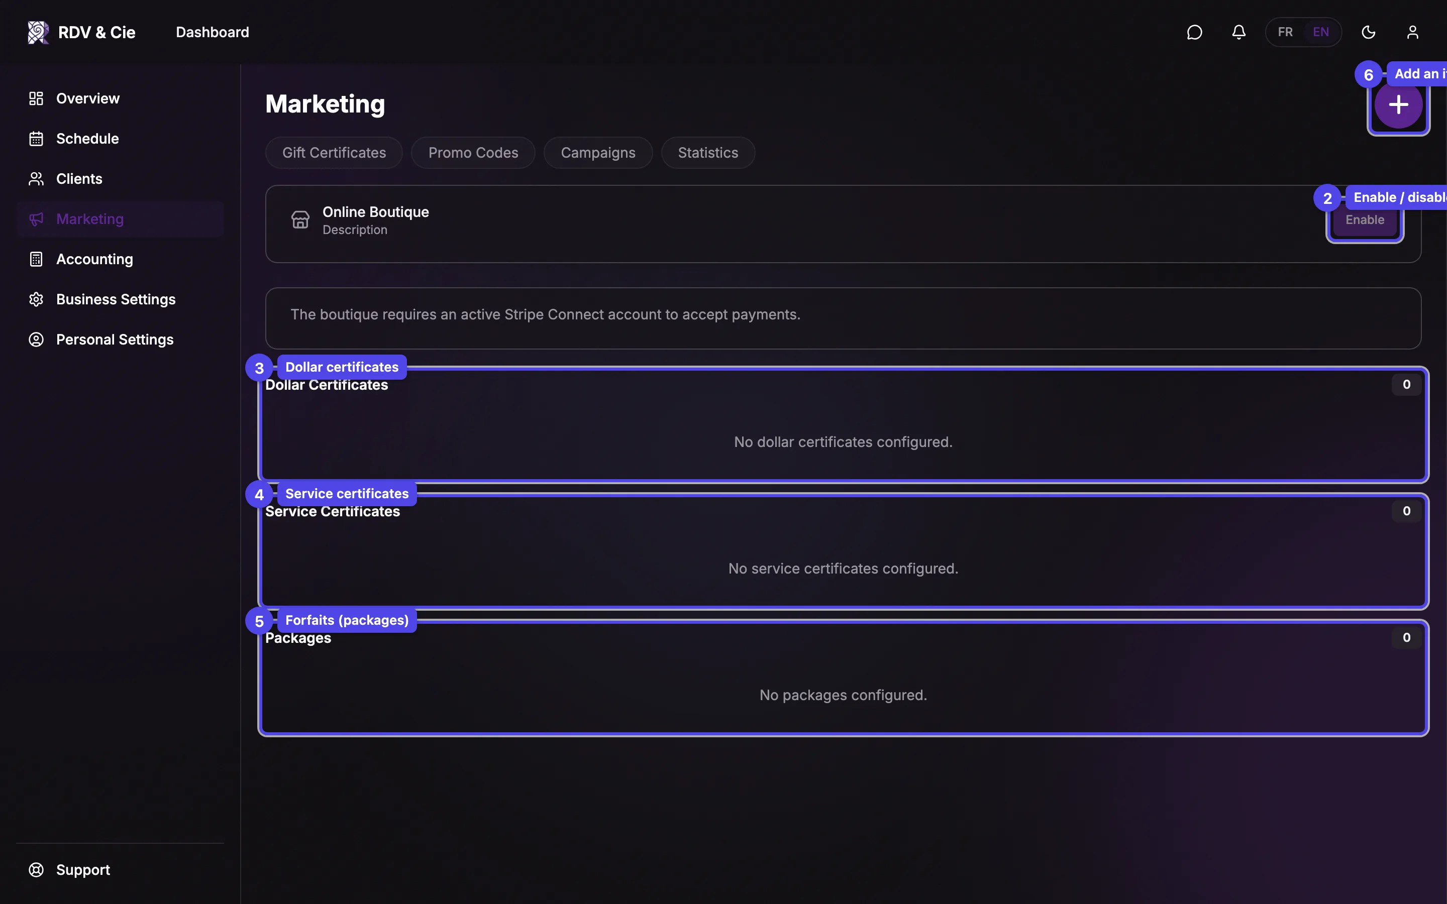Click the Marketing page heading
This screenshot has height=904, width=1447.
[325, 104]
